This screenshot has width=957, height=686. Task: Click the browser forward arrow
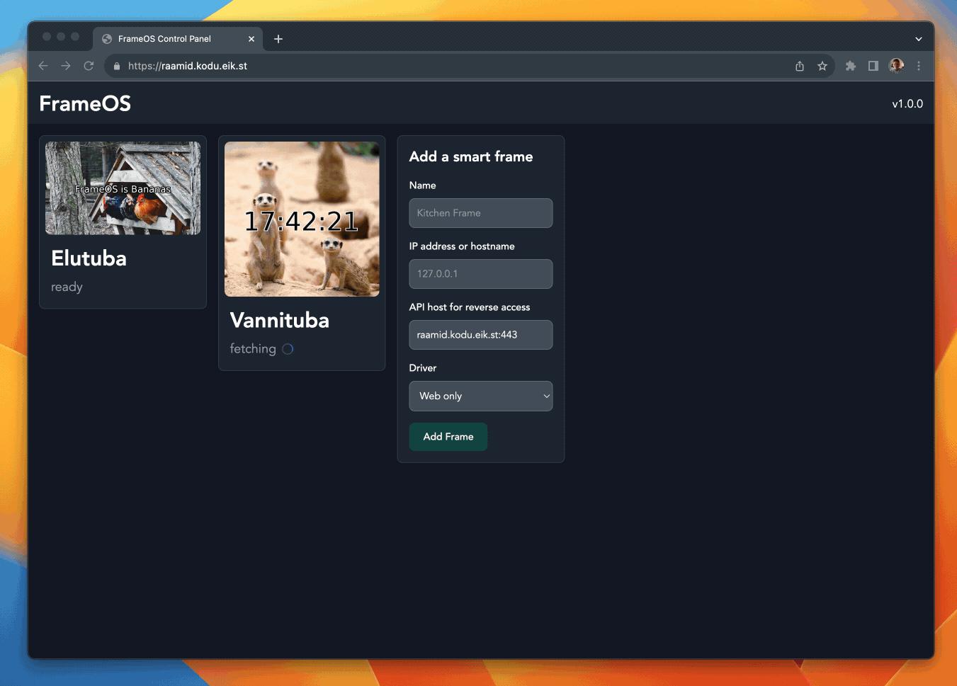pyautogui.click(x=66, y=66)
